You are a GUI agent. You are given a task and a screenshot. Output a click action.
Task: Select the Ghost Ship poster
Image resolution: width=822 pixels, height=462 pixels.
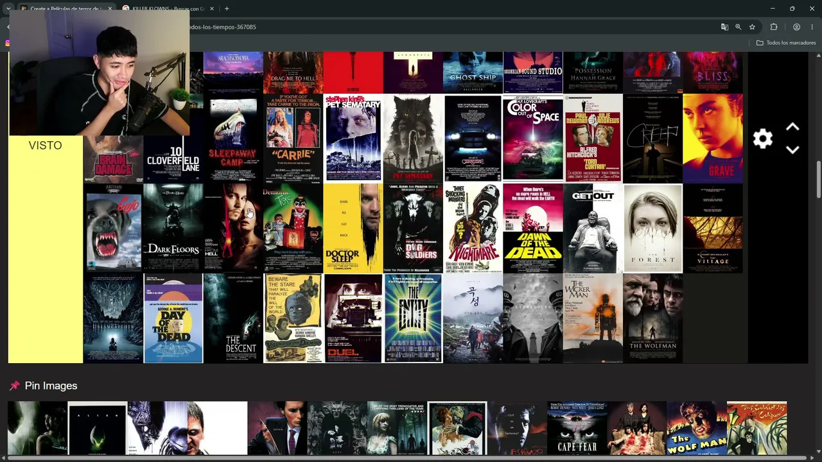pos(473,73)
